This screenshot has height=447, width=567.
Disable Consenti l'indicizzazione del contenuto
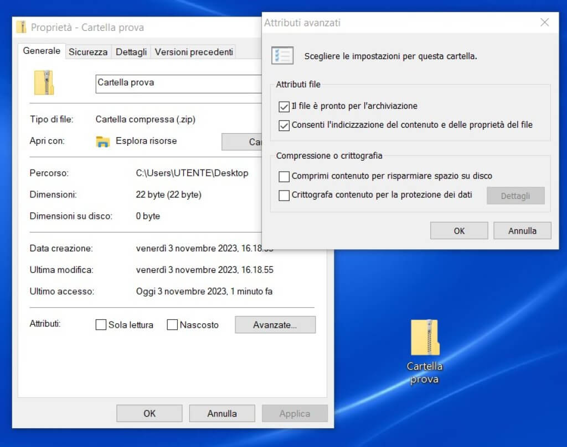pos(284,124)
